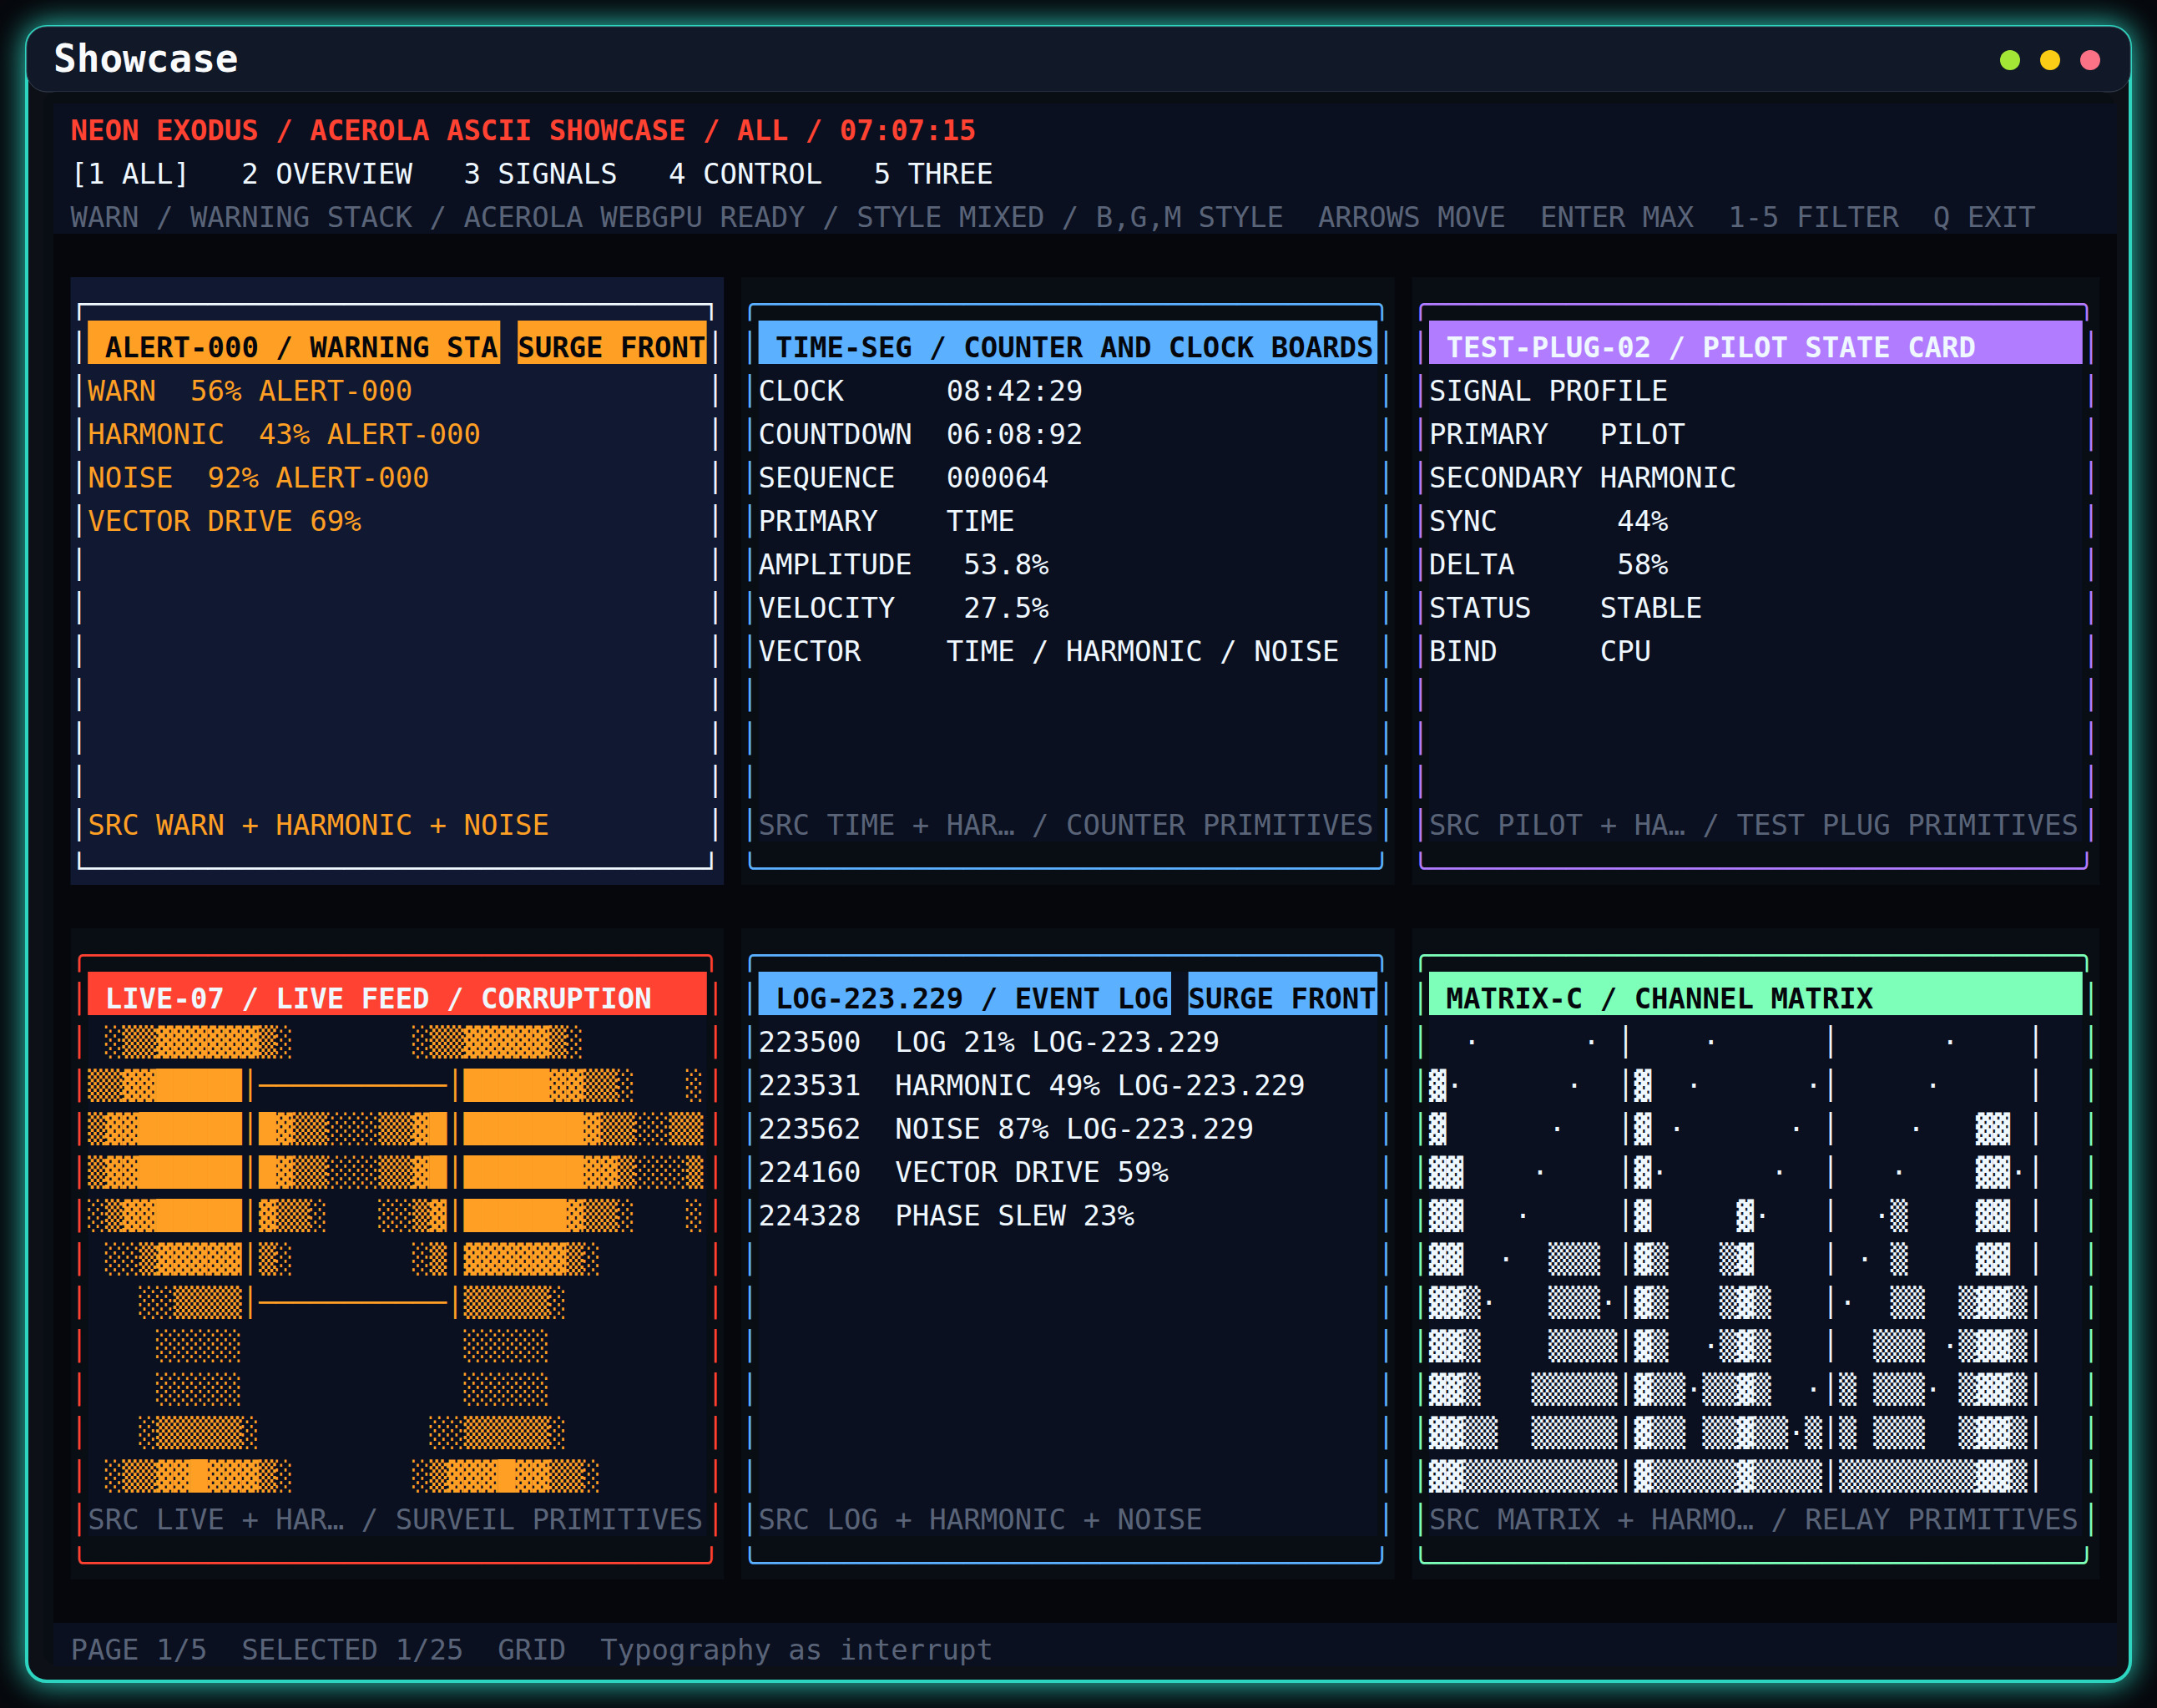The height and width of the screenshot is (1708, 2157).
Task: Click the NOISE 92% alert row
Action: [x=259, y=478]
